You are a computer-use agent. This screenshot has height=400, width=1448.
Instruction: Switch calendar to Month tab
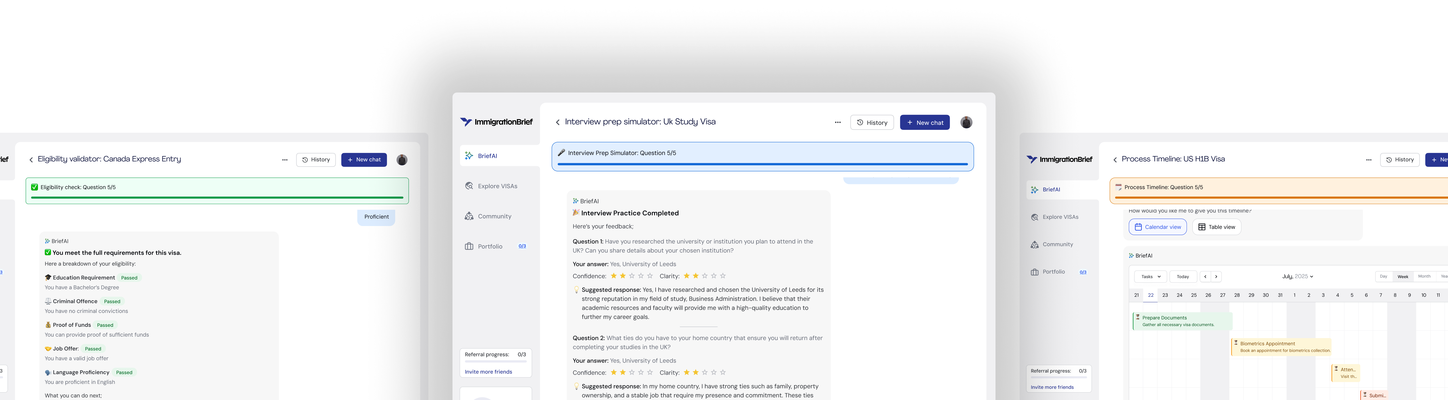[x=1424, y=276]
